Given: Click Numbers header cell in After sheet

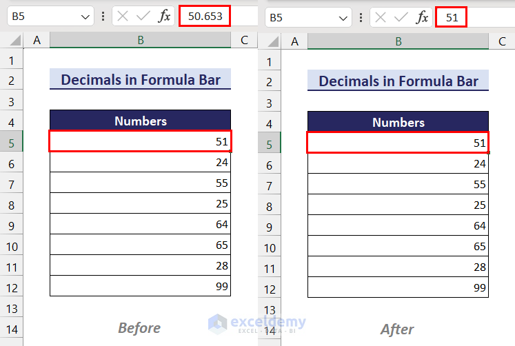Looking at the screenshot, I should click(x=398, y=122).
